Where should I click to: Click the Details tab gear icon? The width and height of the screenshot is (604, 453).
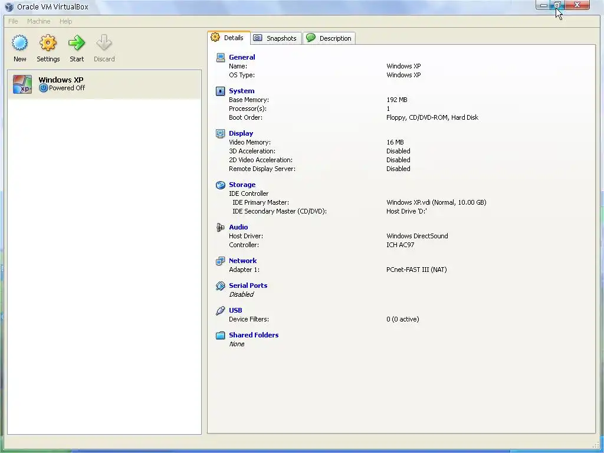pyautogui.click(x=215, y=37)
